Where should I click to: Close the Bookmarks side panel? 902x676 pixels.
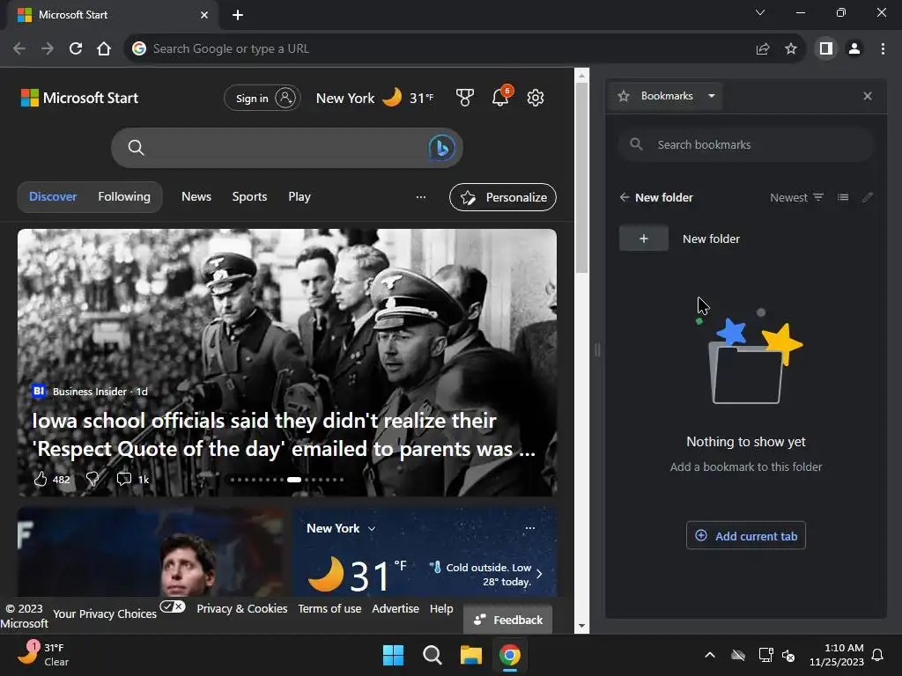868,96
